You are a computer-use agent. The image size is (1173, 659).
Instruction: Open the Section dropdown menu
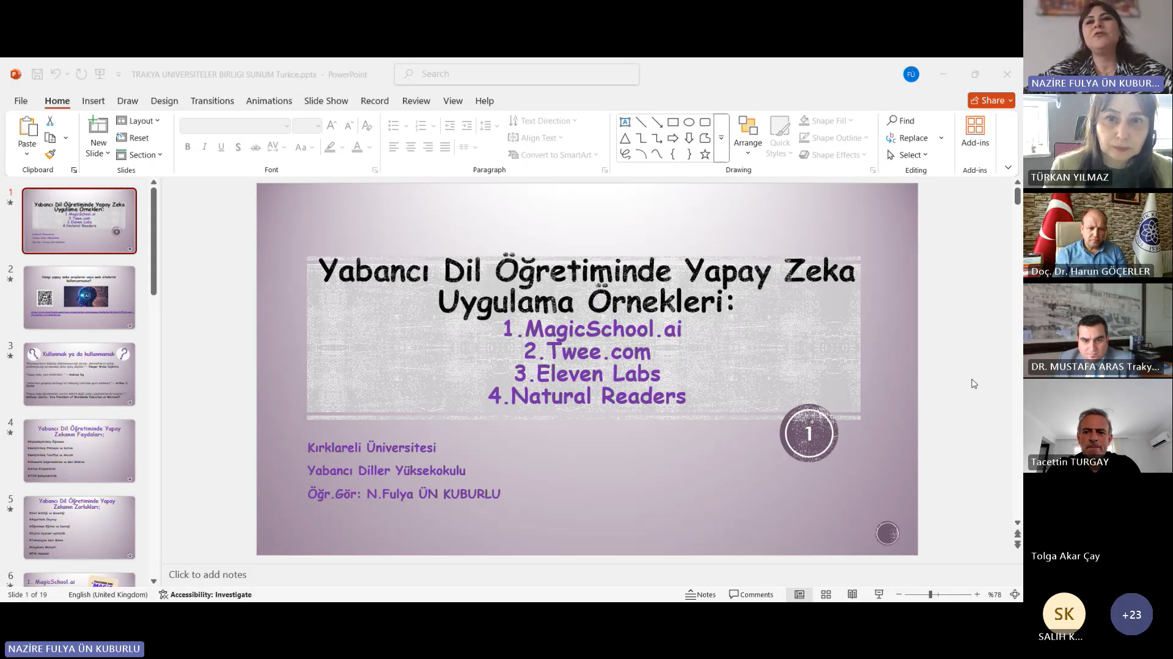[139, 155]
